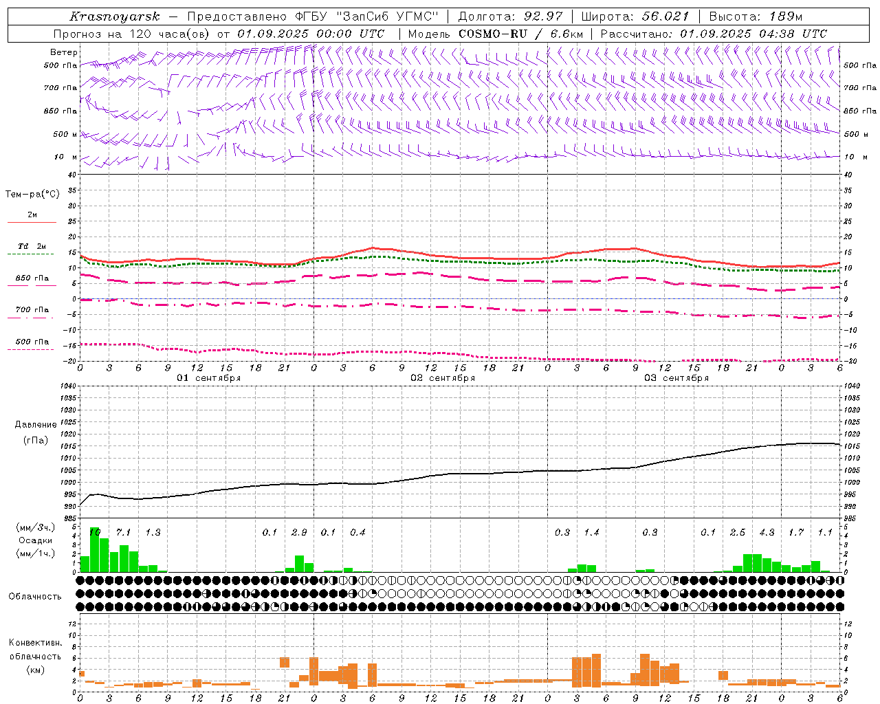Click the (мм/1ч.) precipitation unit label
Screen dimensions: 880x704
click(36, 553)
